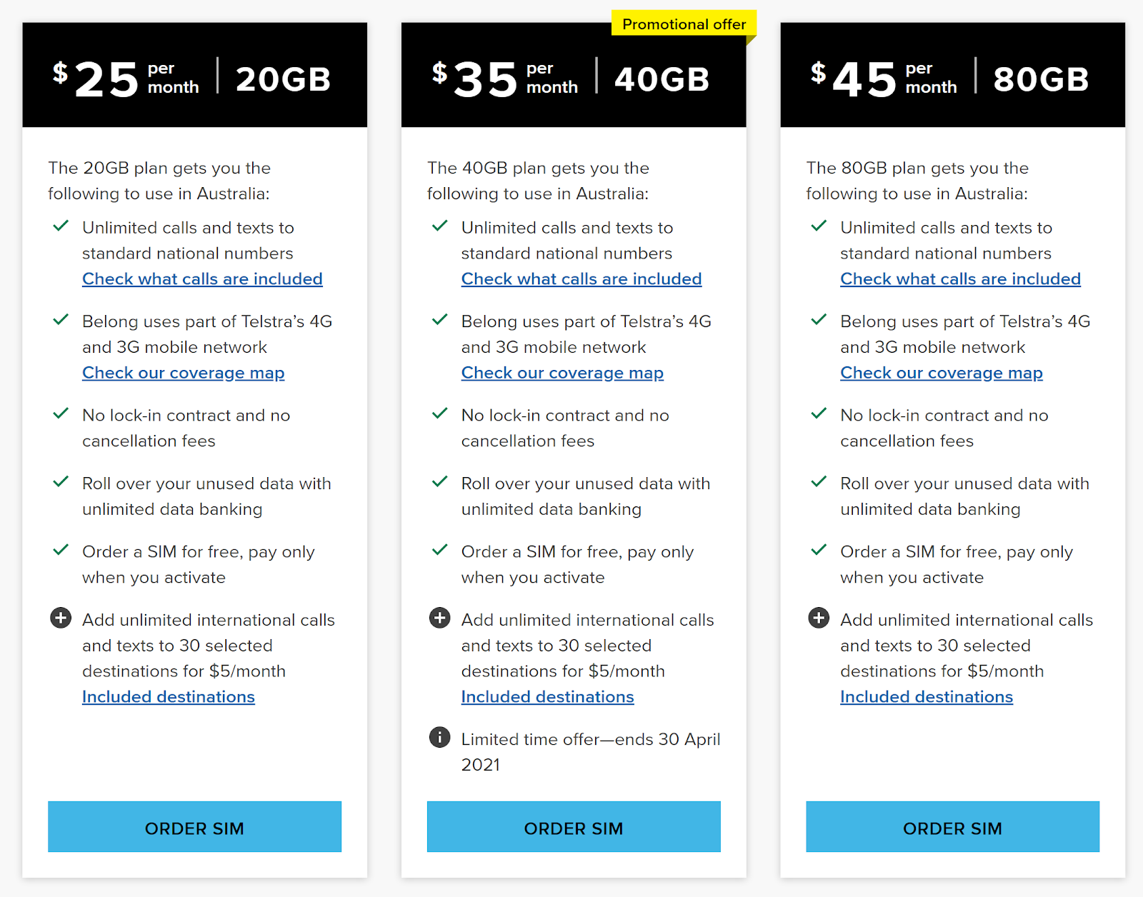Open included calls link in 80GB plan
Screen dimensions: 1143x897
(960, 279)
